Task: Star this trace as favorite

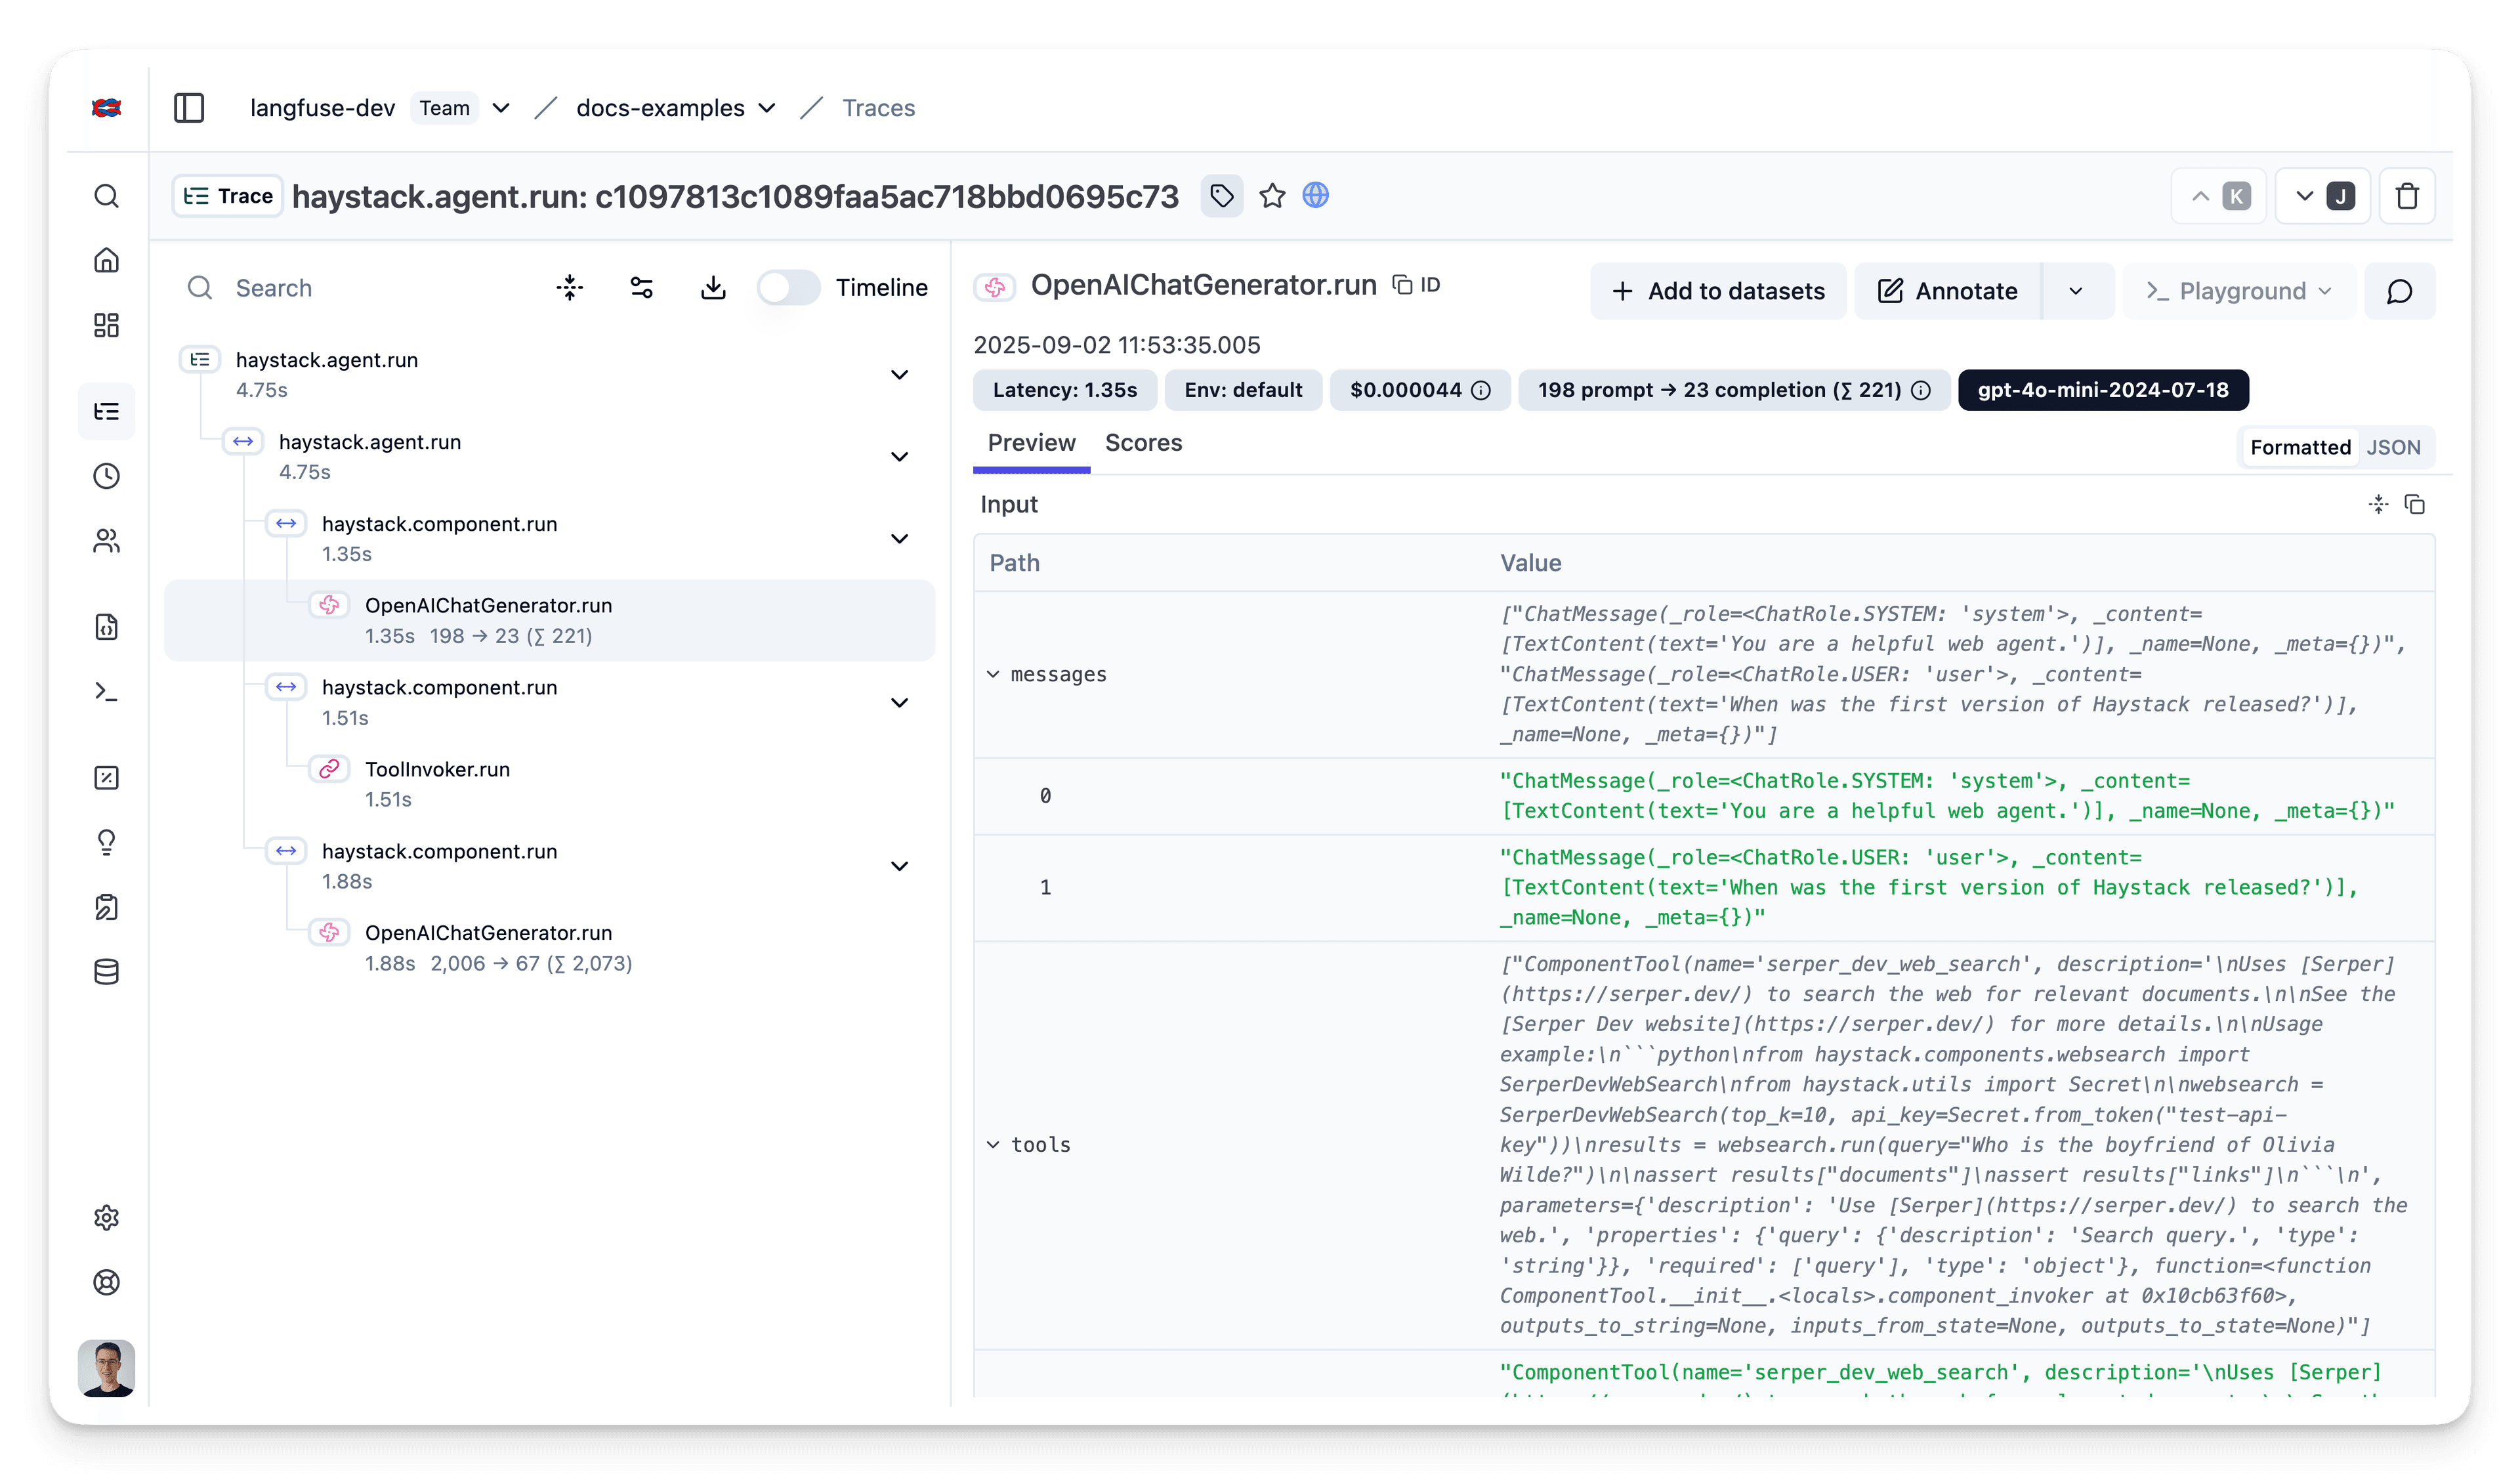Action: 1272,196
